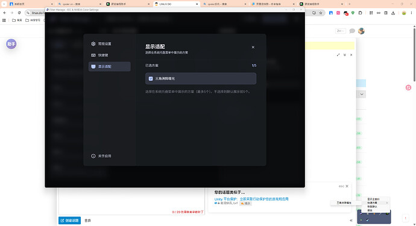This screenshot has height=226, width=416.
Task: Click the install/cast icon in address bar
Action: click(314, 13)
